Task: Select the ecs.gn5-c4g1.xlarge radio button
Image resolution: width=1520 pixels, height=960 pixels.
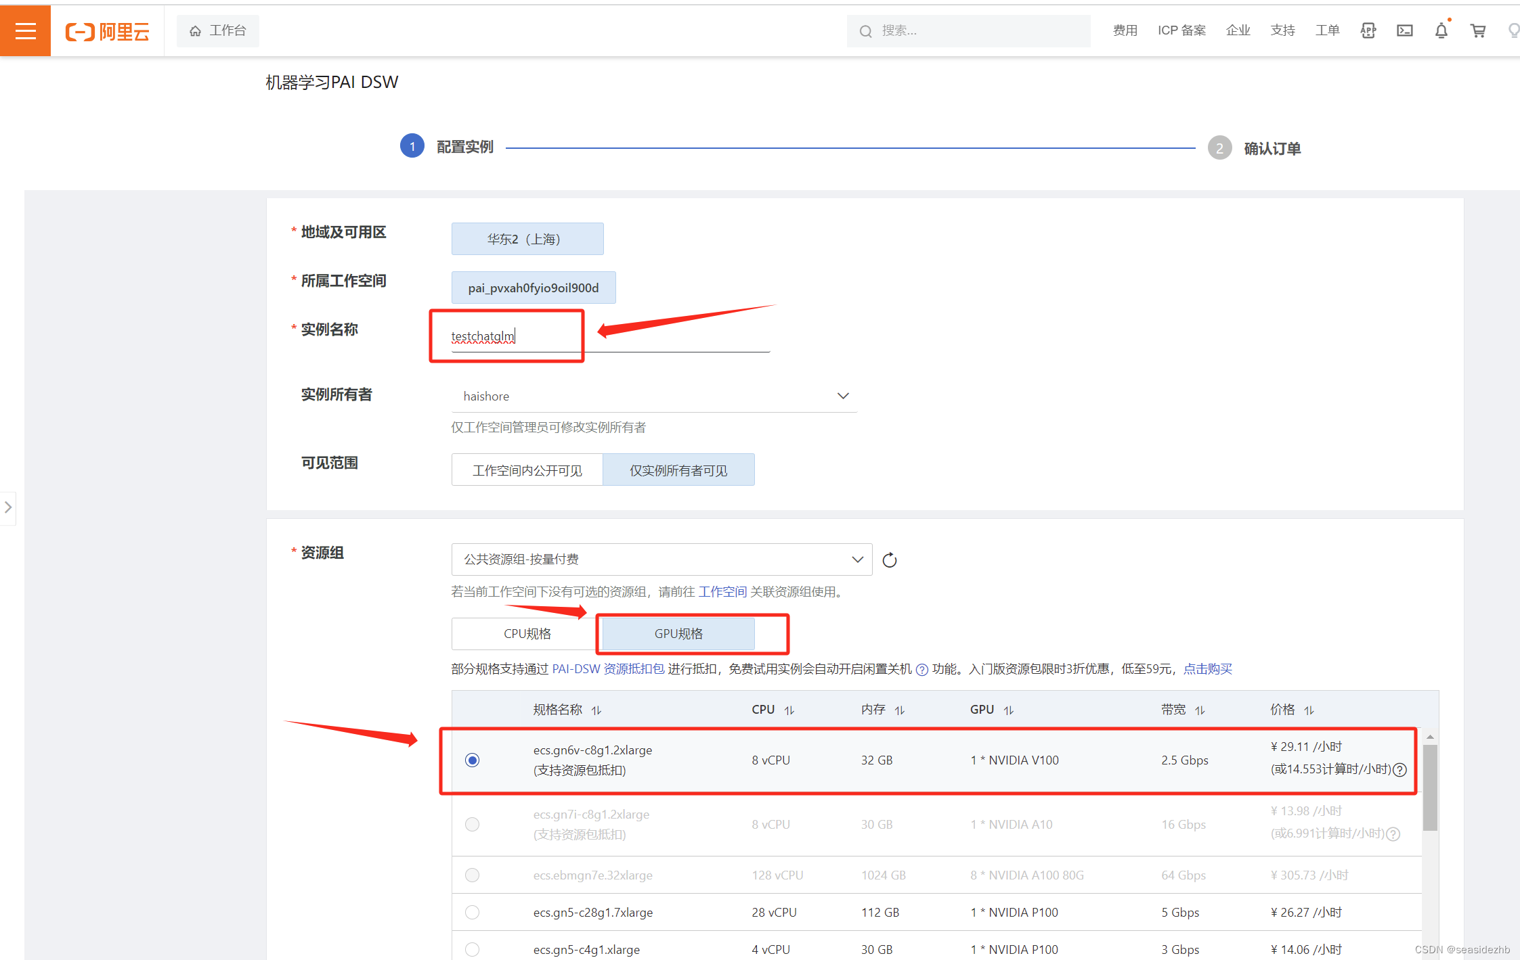Action: (472, 949)
